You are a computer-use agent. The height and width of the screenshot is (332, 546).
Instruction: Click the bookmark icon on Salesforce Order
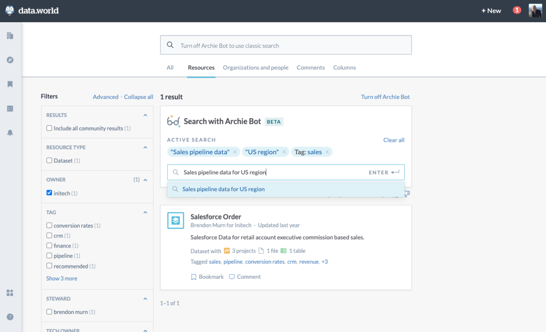click(194, 277)
